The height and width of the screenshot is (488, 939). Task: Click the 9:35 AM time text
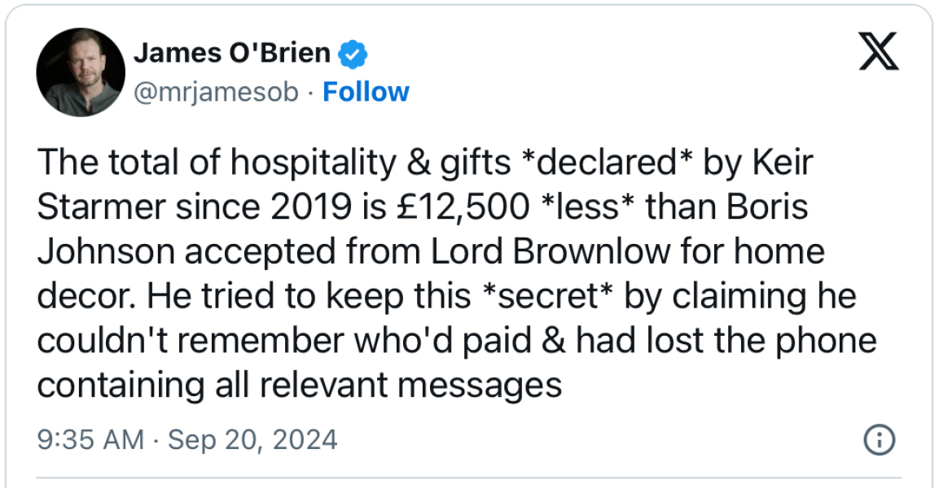coord(90,440)
